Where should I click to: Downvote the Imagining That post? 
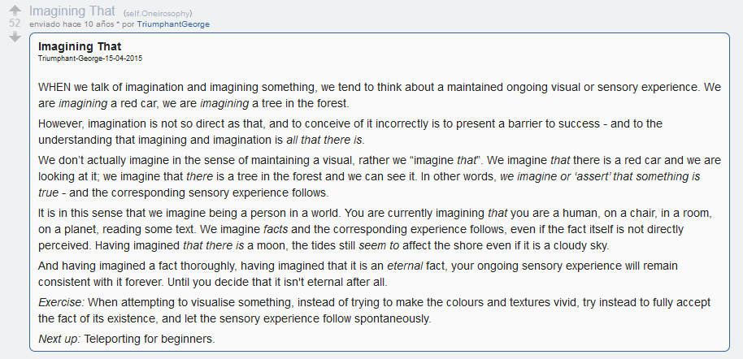point(15,37)
